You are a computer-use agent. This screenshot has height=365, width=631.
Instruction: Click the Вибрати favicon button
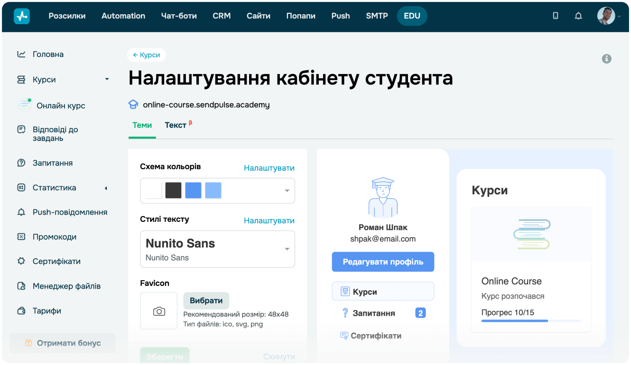click(206, 301)
